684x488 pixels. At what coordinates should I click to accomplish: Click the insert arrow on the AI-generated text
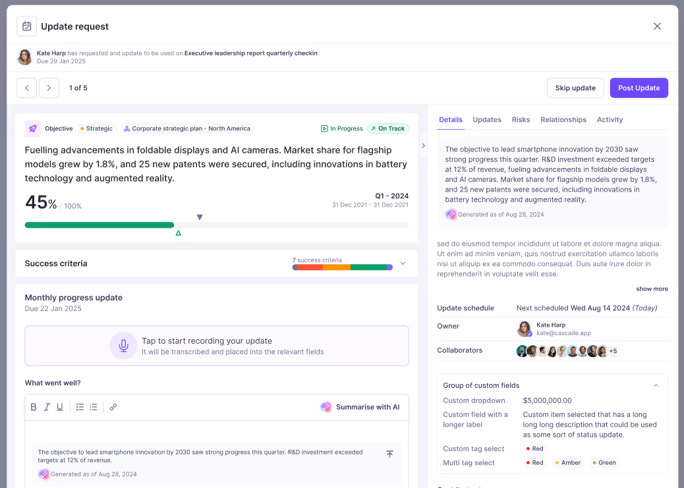[389, 454]
